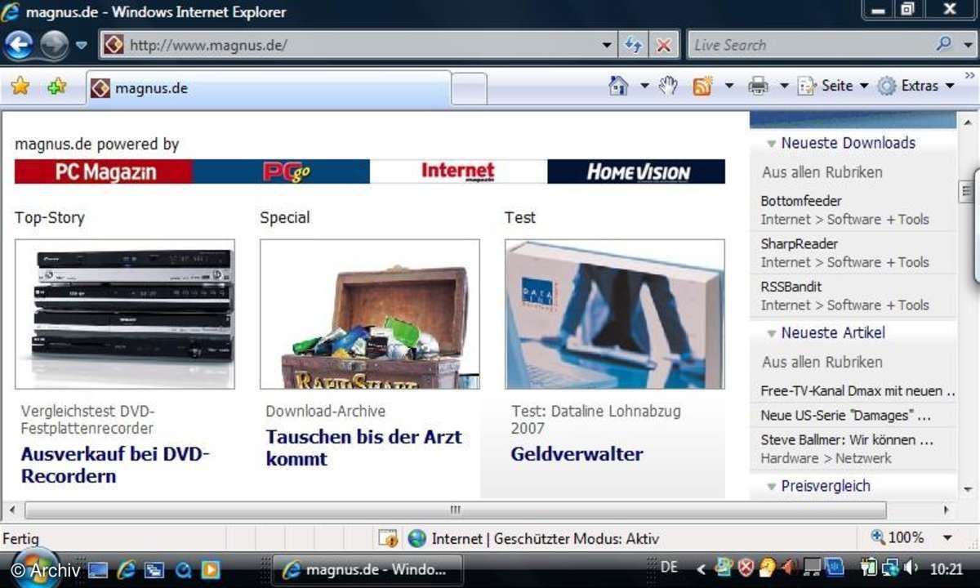Click the hand-shaped toolbar icon

tap(669, 85)
